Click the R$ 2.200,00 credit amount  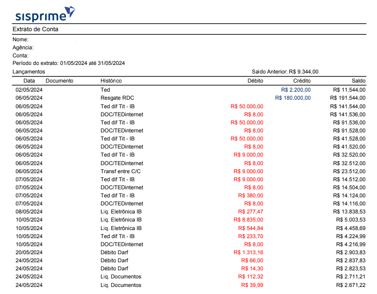[296, 90]
